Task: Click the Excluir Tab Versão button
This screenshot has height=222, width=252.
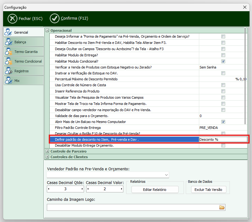Action: pyautogui.click(x=208, y=190)
